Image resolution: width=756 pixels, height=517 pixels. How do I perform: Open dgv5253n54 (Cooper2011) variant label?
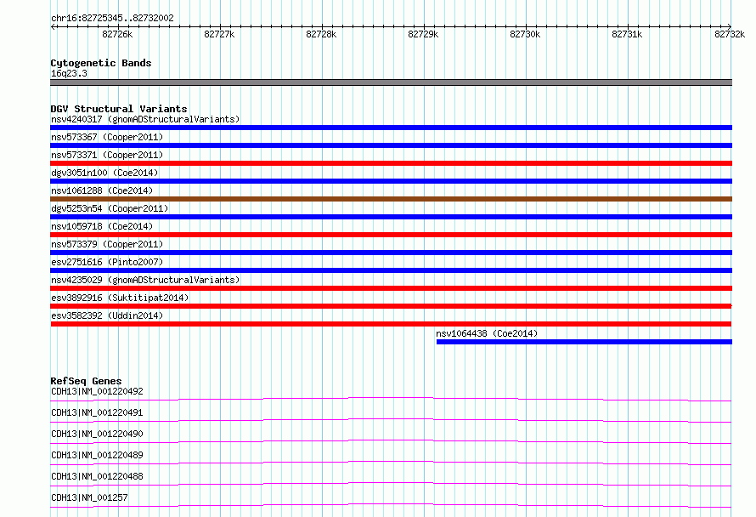coord(110,208)
